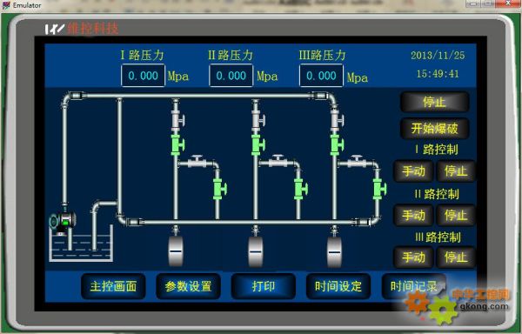Toggle I路控制 手动 mode button
The width and height of the screenshot is (522, 334).
(413, 171)
